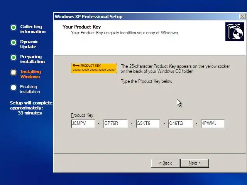Click the 'Finalizing installation' label text
This screenshot has width=247, height=185.
30,89
